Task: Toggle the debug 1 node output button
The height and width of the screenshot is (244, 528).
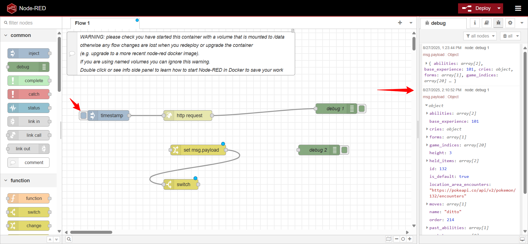Action: [361, 109]
